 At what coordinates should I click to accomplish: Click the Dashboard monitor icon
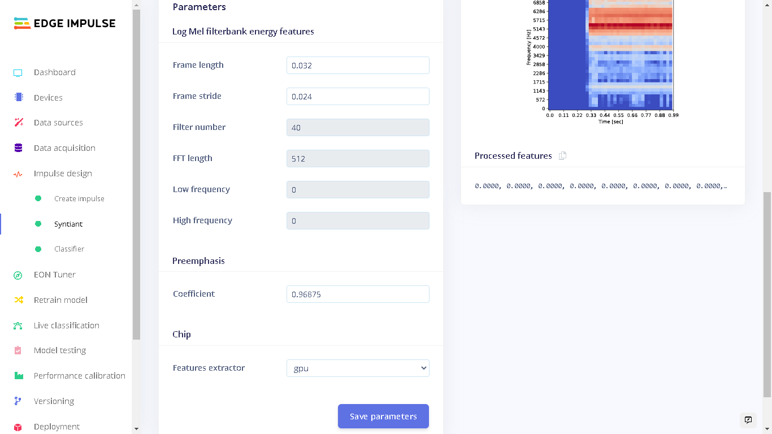click(18, 73)
